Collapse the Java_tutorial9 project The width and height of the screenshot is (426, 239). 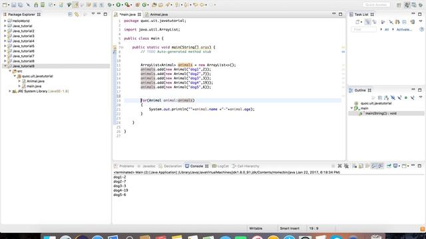[5, 66]
